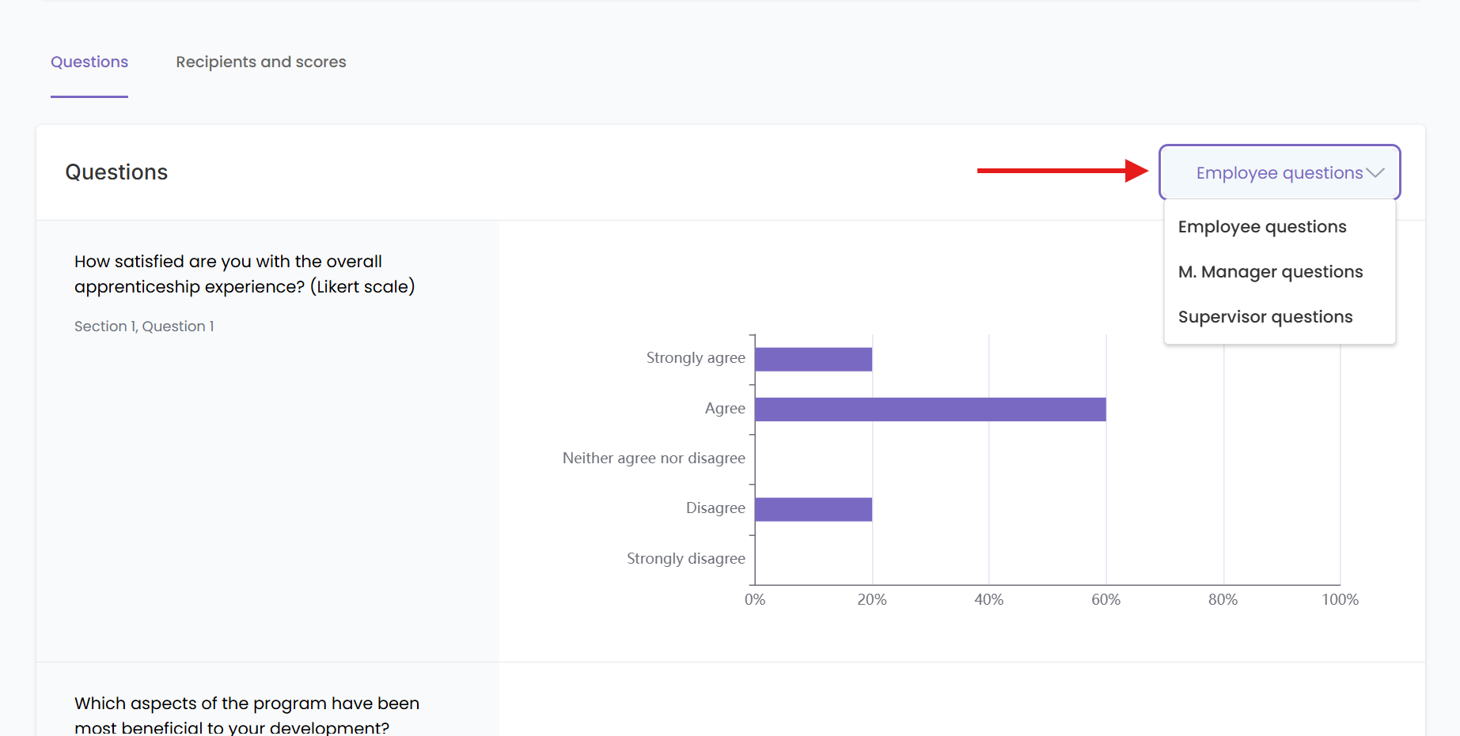1460x736 pixels.
Task: Select M. Manager questions from the dropdown
Action: 1270,271
